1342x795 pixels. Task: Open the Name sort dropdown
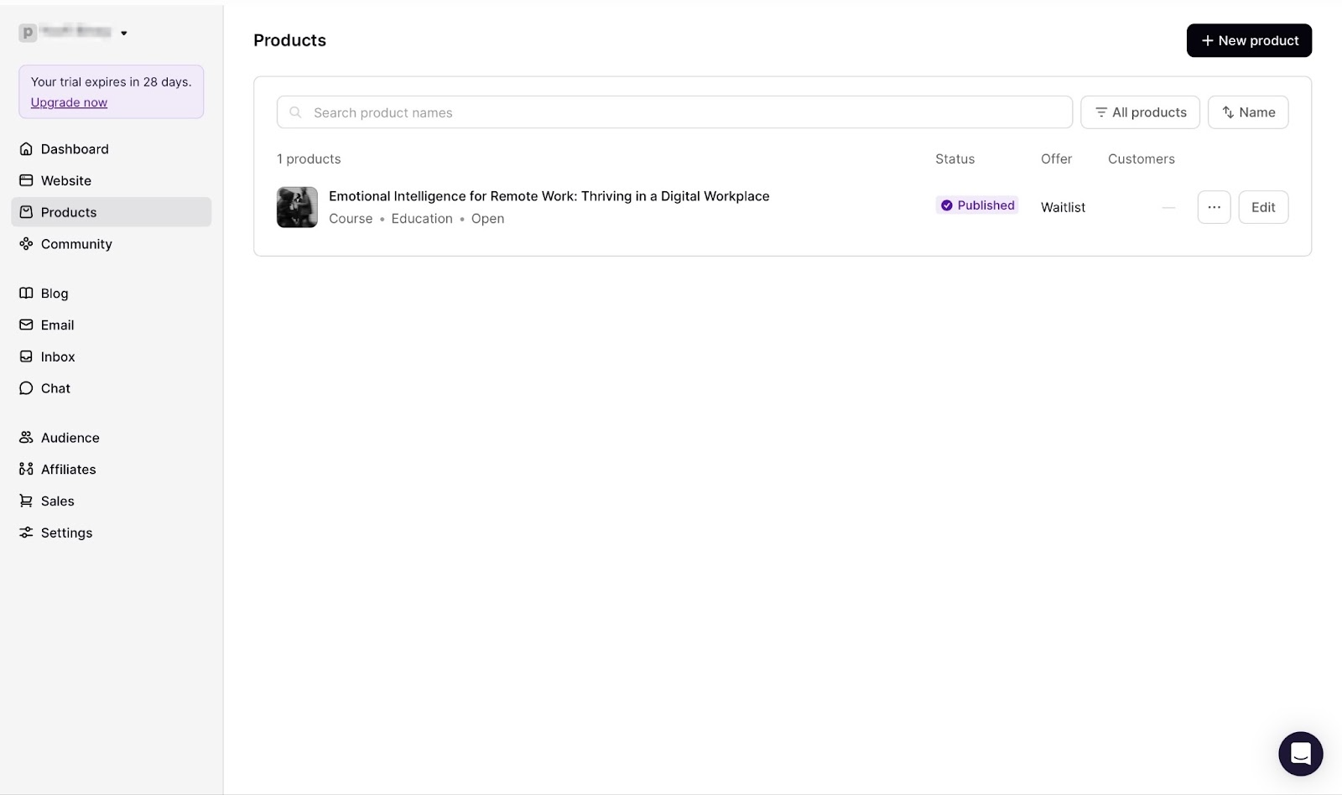(1248, 112)
